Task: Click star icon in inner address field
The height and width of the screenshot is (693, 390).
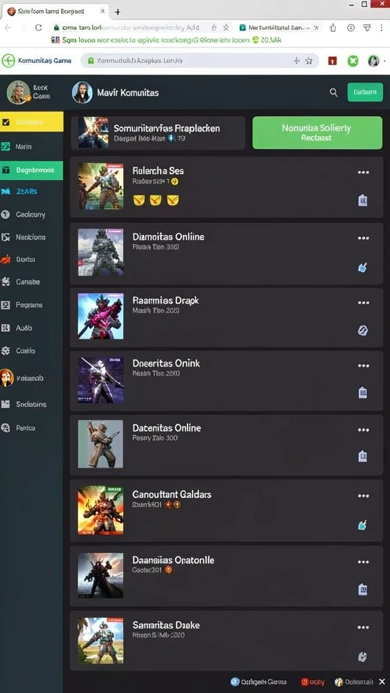Action: 309,60
